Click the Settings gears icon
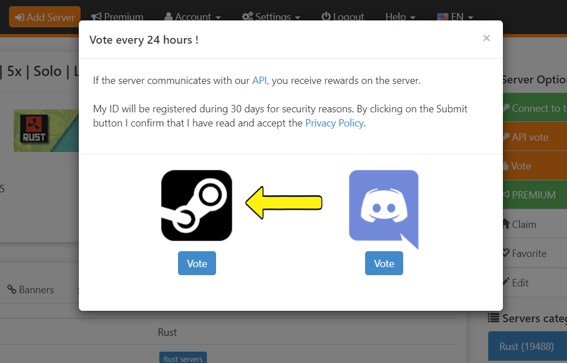 (x=247, y=16)
